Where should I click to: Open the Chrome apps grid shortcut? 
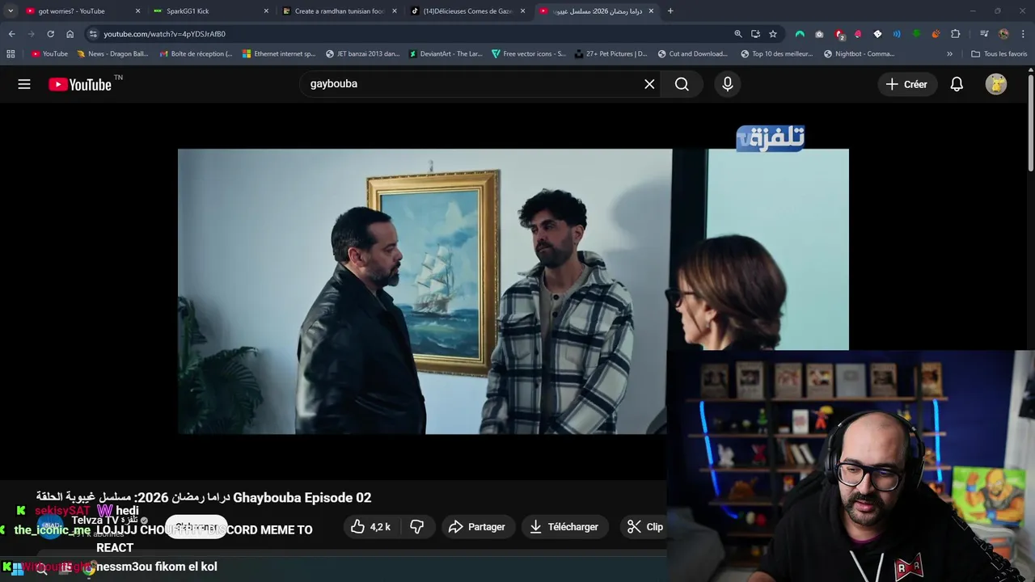[x=11, y=54]
